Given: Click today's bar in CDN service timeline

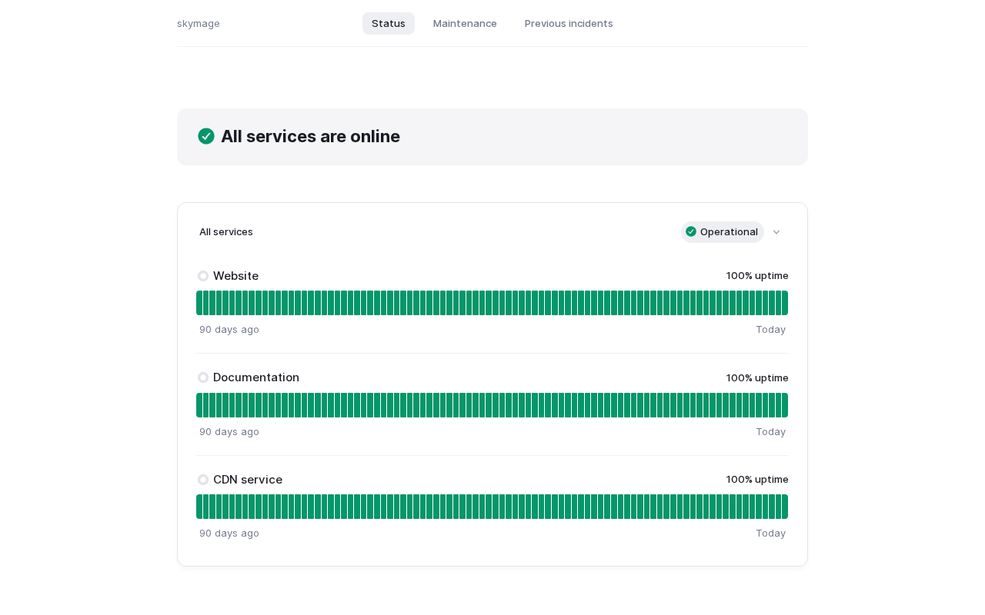Looking at the screenshot, I should pos(784,507).
